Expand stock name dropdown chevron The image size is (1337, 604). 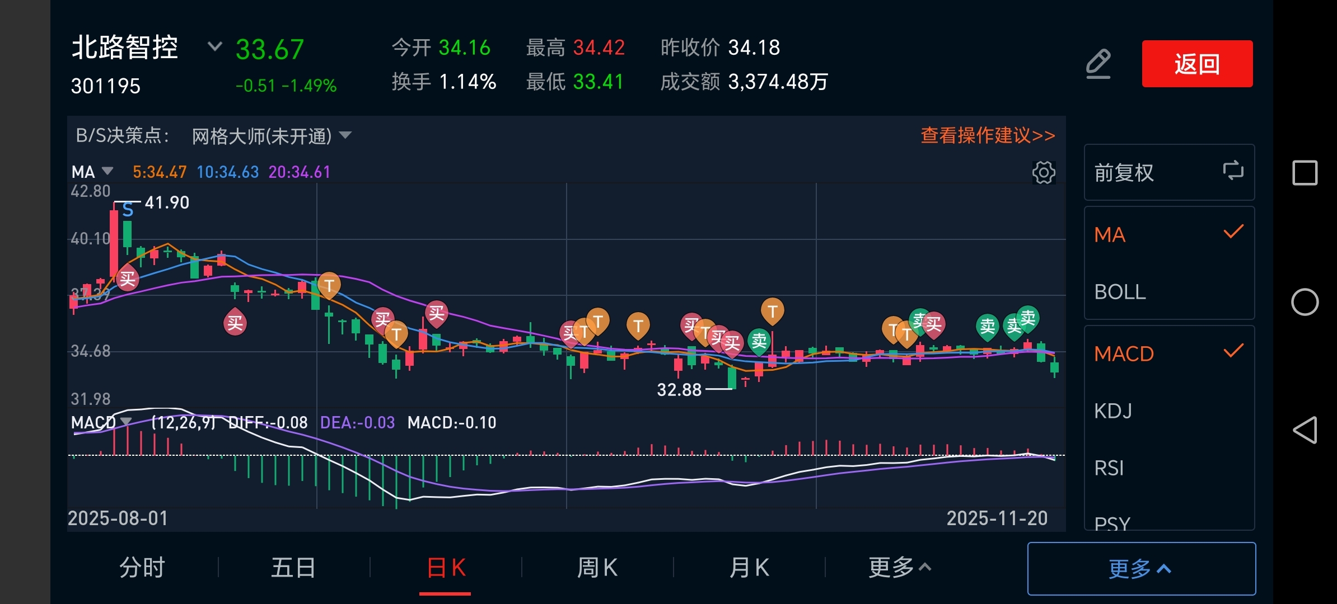pos(214,46)
